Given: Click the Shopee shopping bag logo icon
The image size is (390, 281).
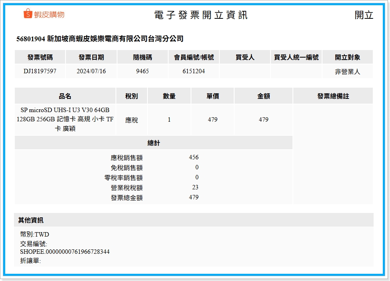Looking at the screenshot, I should [x=28, y=14].
